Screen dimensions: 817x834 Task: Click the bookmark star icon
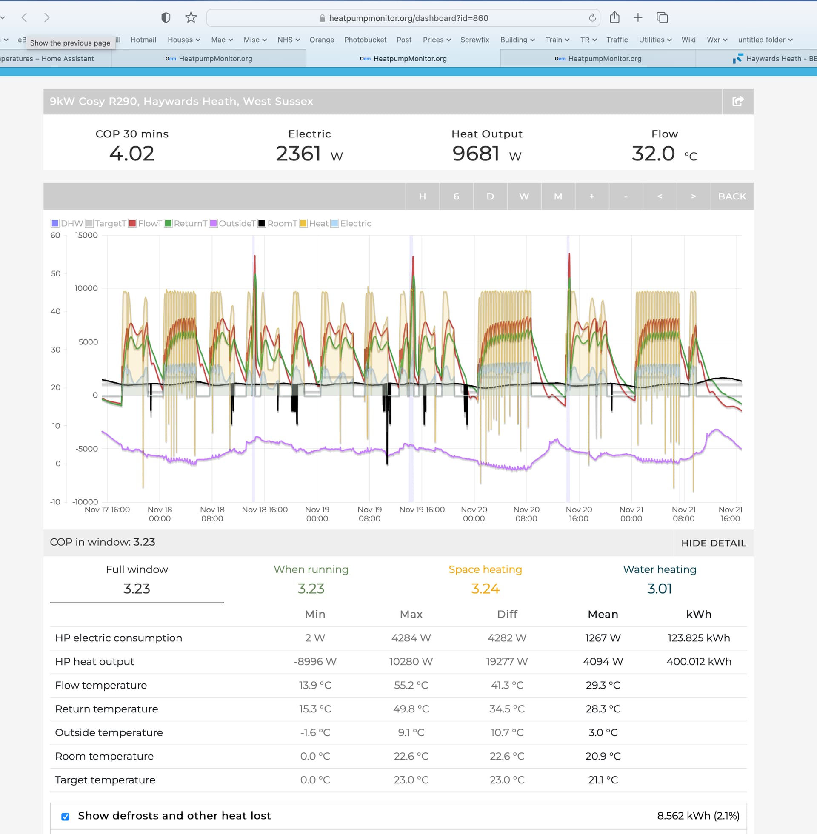click(x=191, y=17)
